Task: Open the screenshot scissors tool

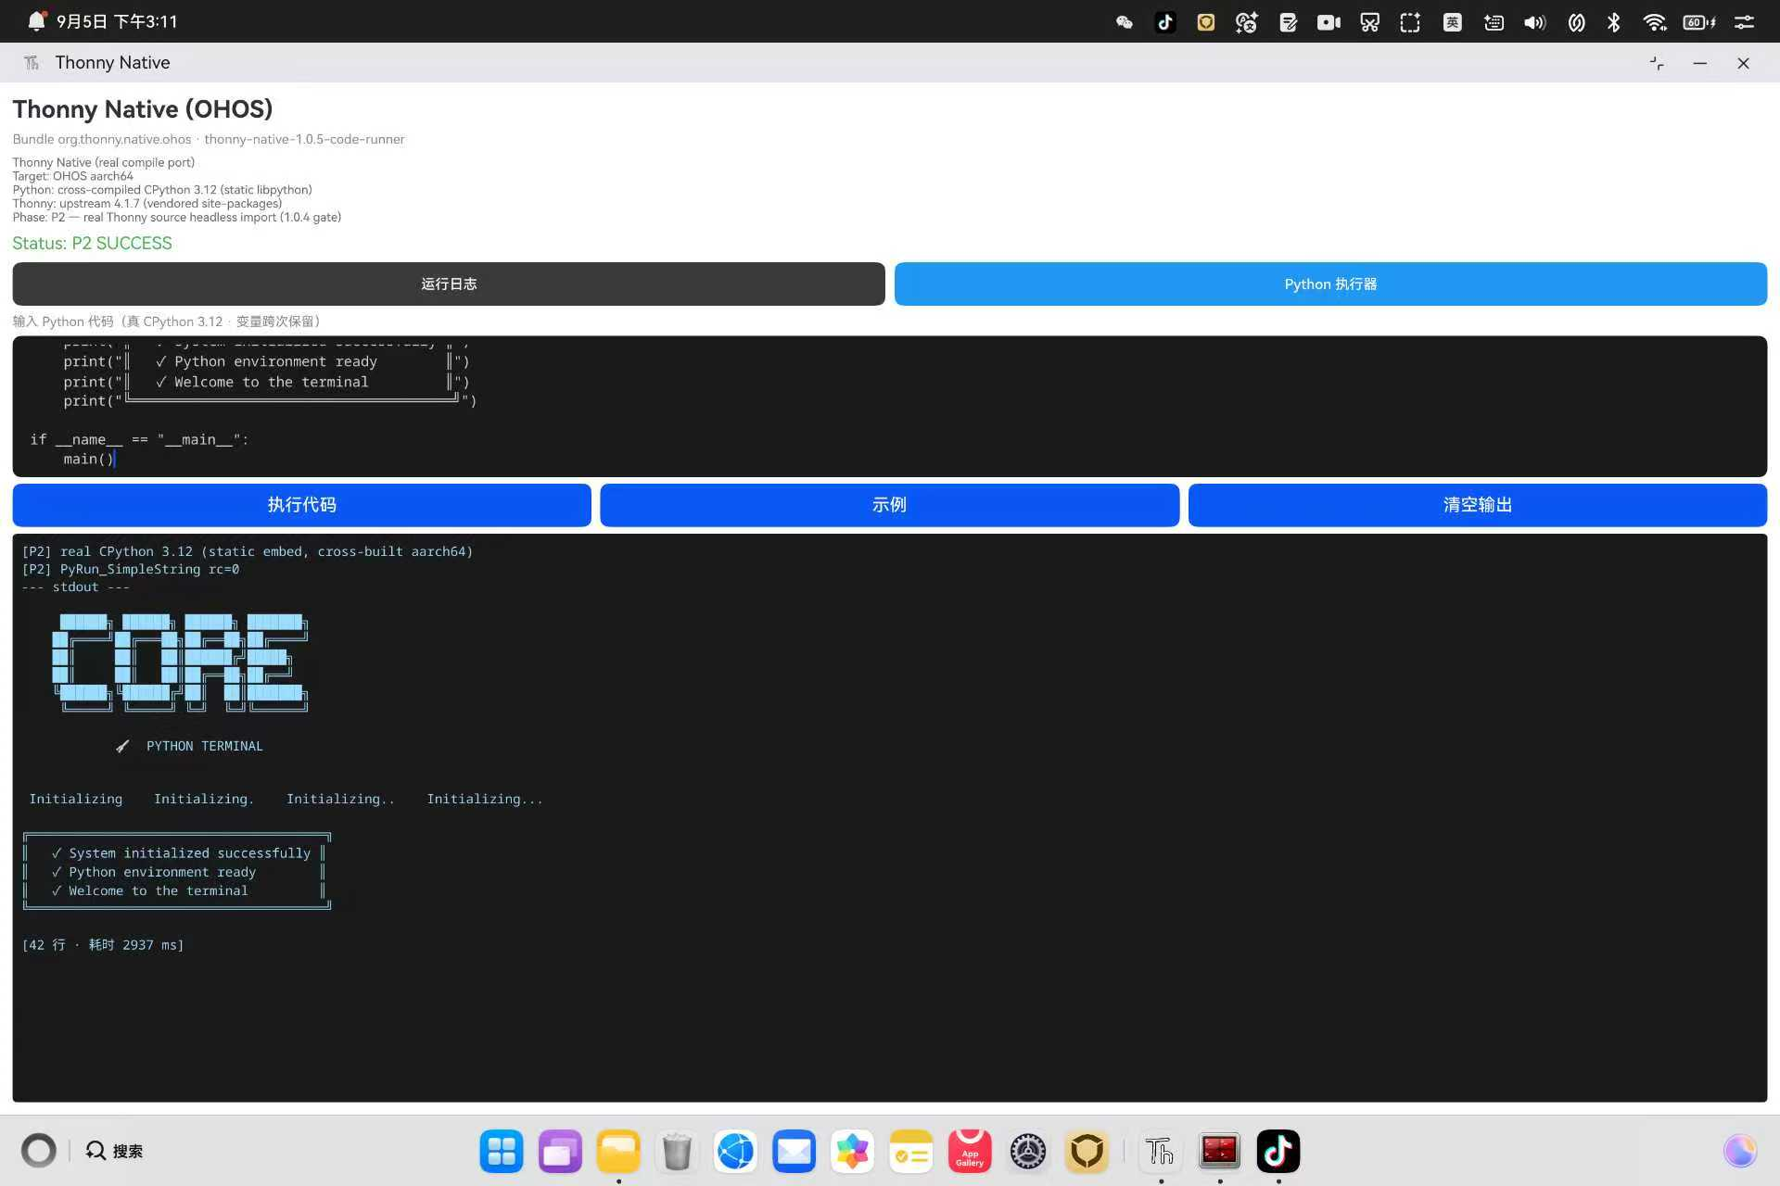Action: point(1369,22)
